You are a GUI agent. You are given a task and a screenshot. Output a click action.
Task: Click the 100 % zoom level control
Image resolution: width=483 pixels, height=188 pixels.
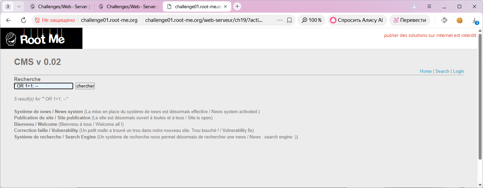[311, 20]
